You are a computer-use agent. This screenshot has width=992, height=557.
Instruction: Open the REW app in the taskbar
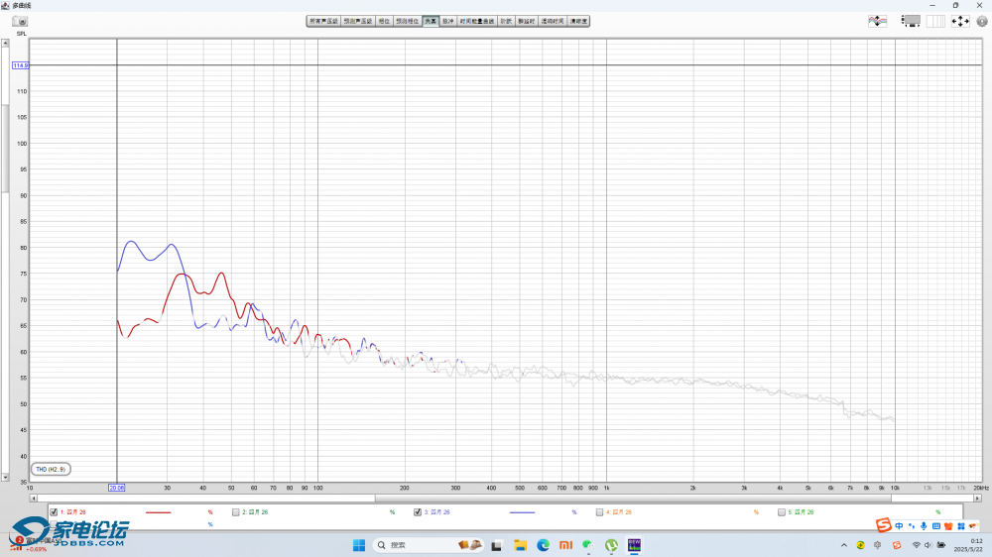(x=635, y=545)
